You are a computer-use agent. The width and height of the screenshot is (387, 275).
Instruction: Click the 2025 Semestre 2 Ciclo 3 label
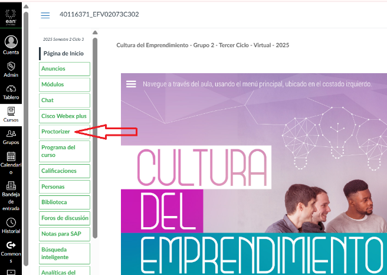[x=64, y=40]
